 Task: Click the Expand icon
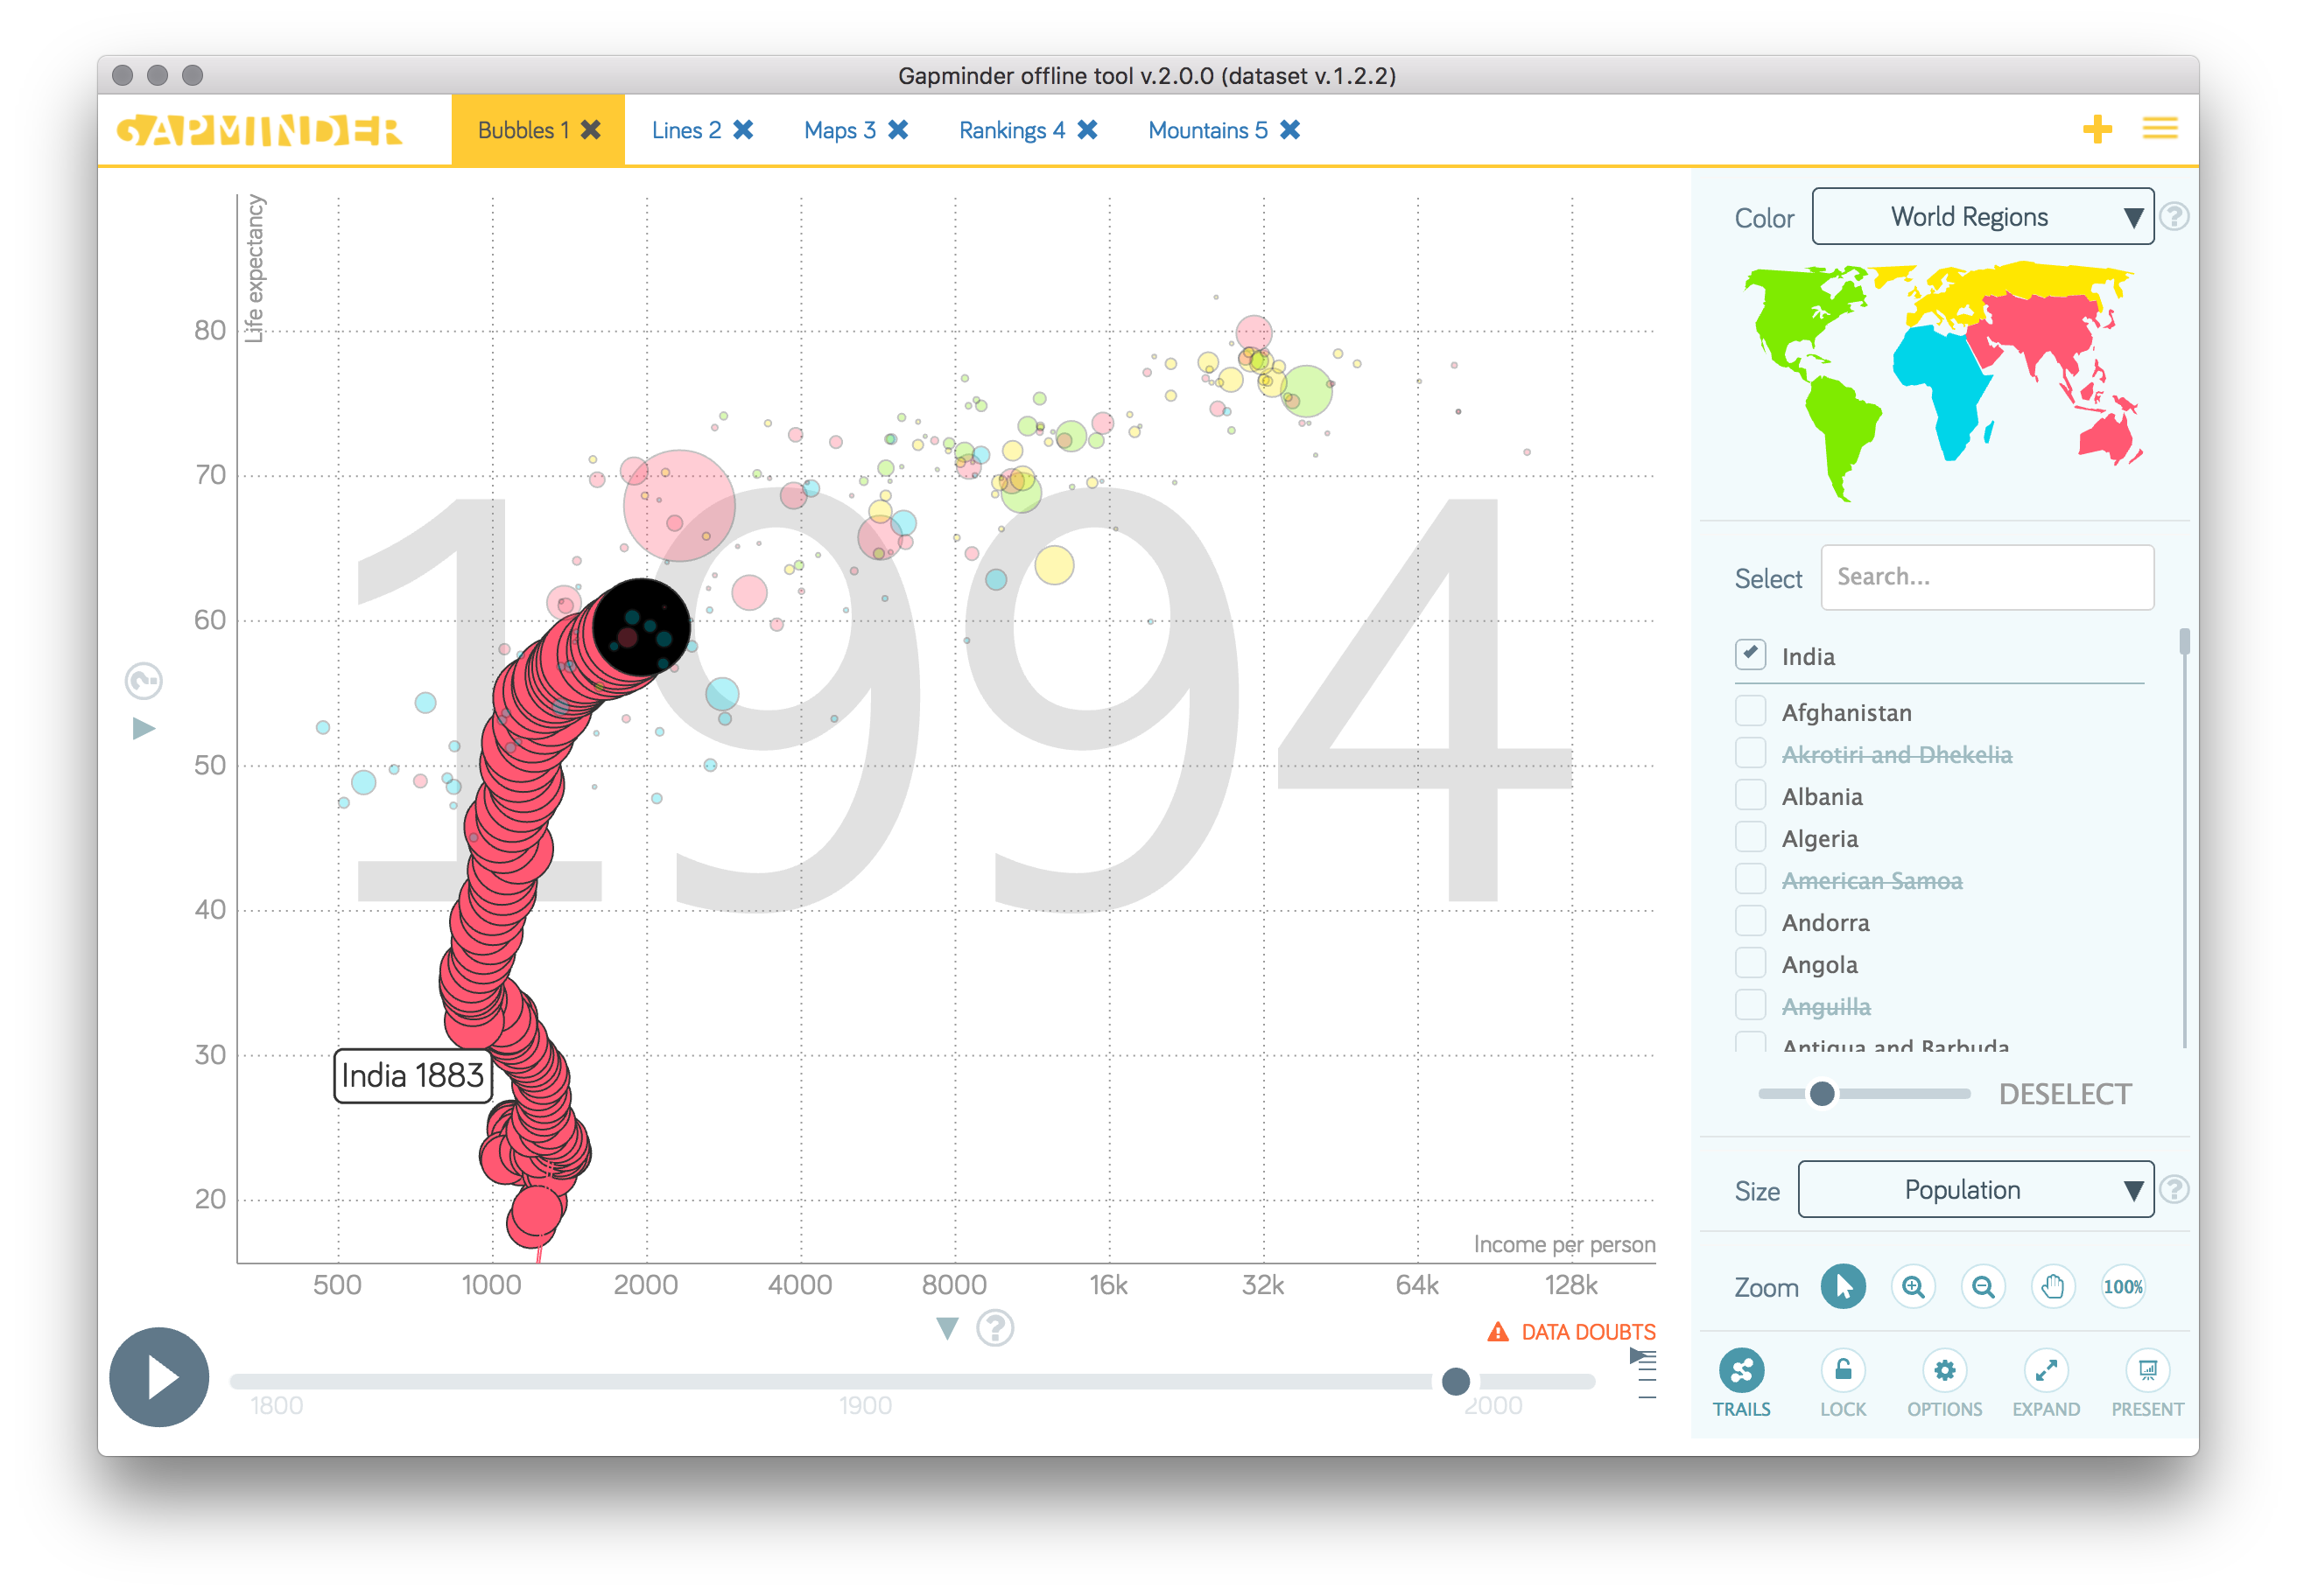pyautogui.click(x=2046, y=1371)
